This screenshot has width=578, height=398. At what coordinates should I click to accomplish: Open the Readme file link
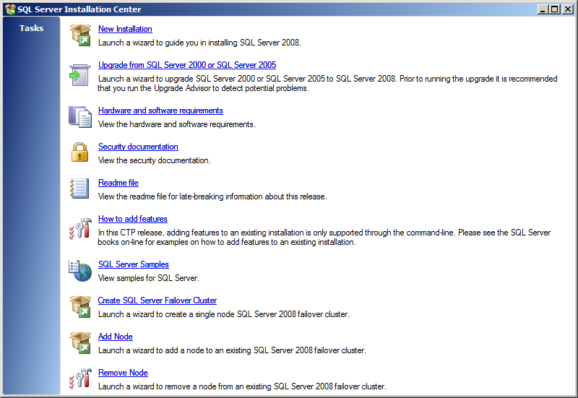coord(118,183)
